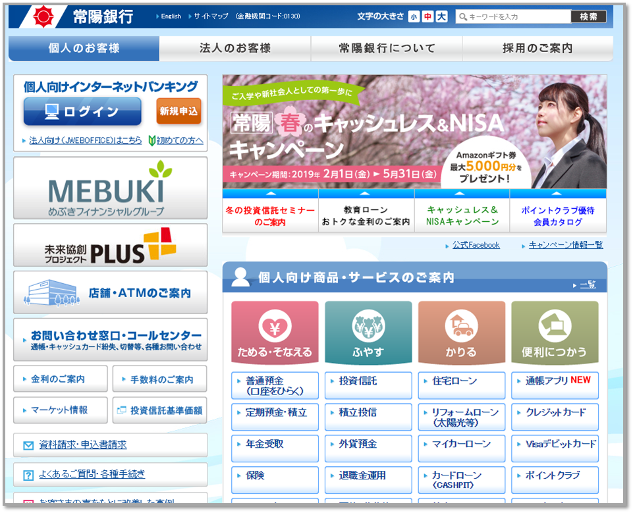Viewport: 633px width, 513px height.
Task: Set text size to 中
Action: click(427, 16)
